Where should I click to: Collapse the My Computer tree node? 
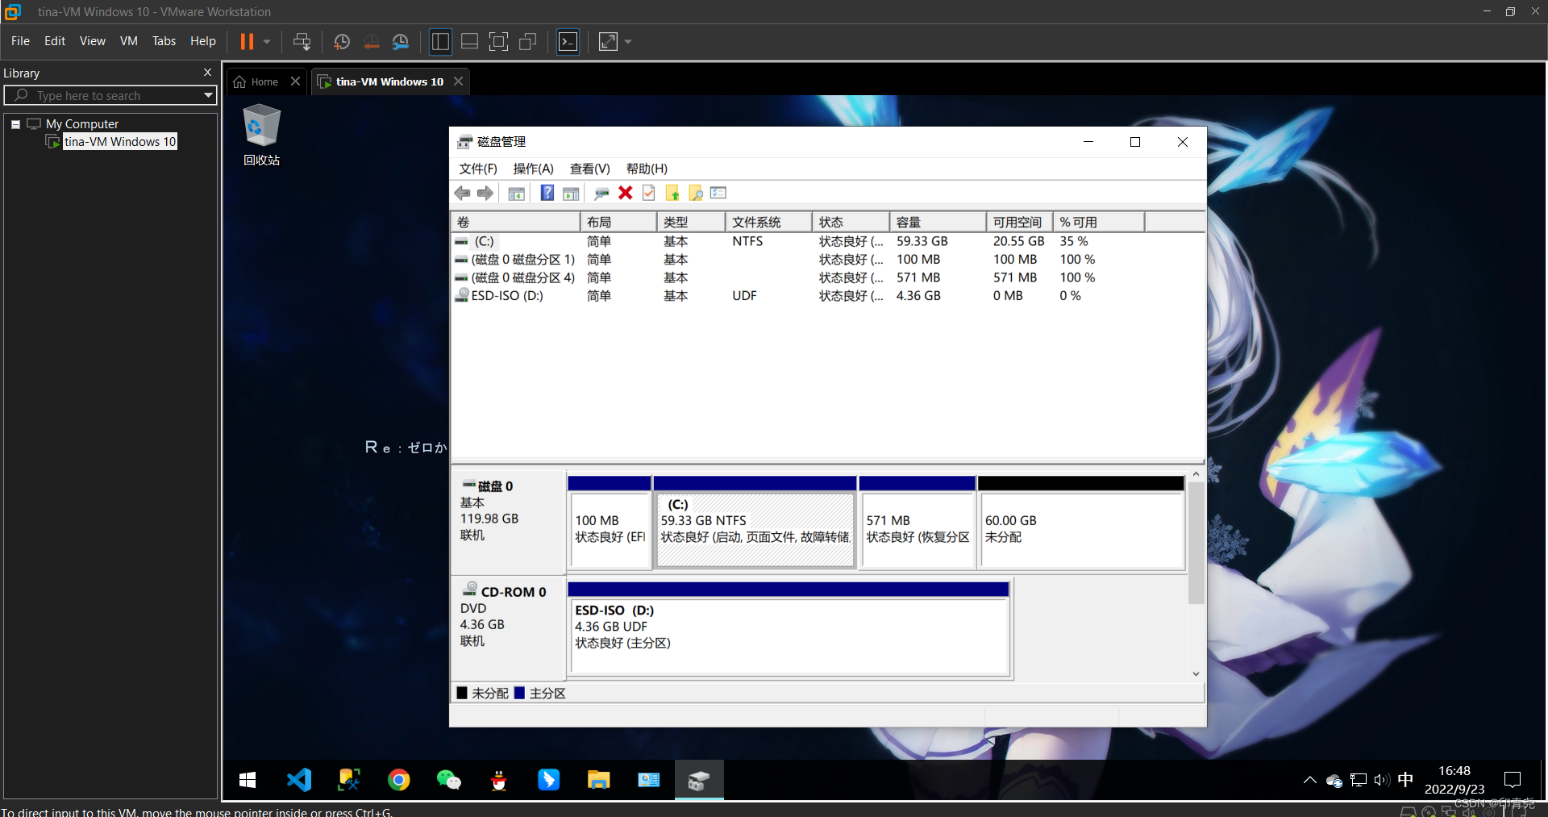[x=15, y=124]
